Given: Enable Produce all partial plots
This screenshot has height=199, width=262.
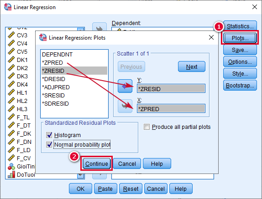Looking at the screenshot, I should coord(147,127).
